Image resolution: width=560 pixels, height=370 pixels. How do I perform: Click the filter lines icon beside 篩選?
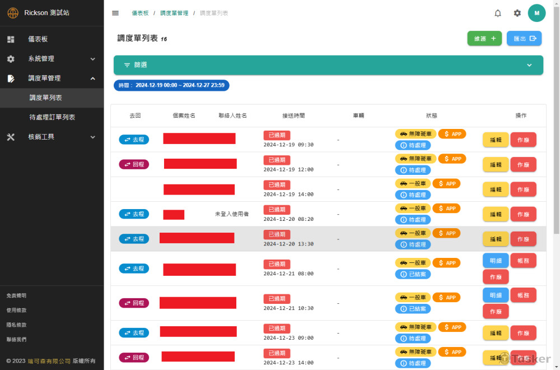pos(127,65)
